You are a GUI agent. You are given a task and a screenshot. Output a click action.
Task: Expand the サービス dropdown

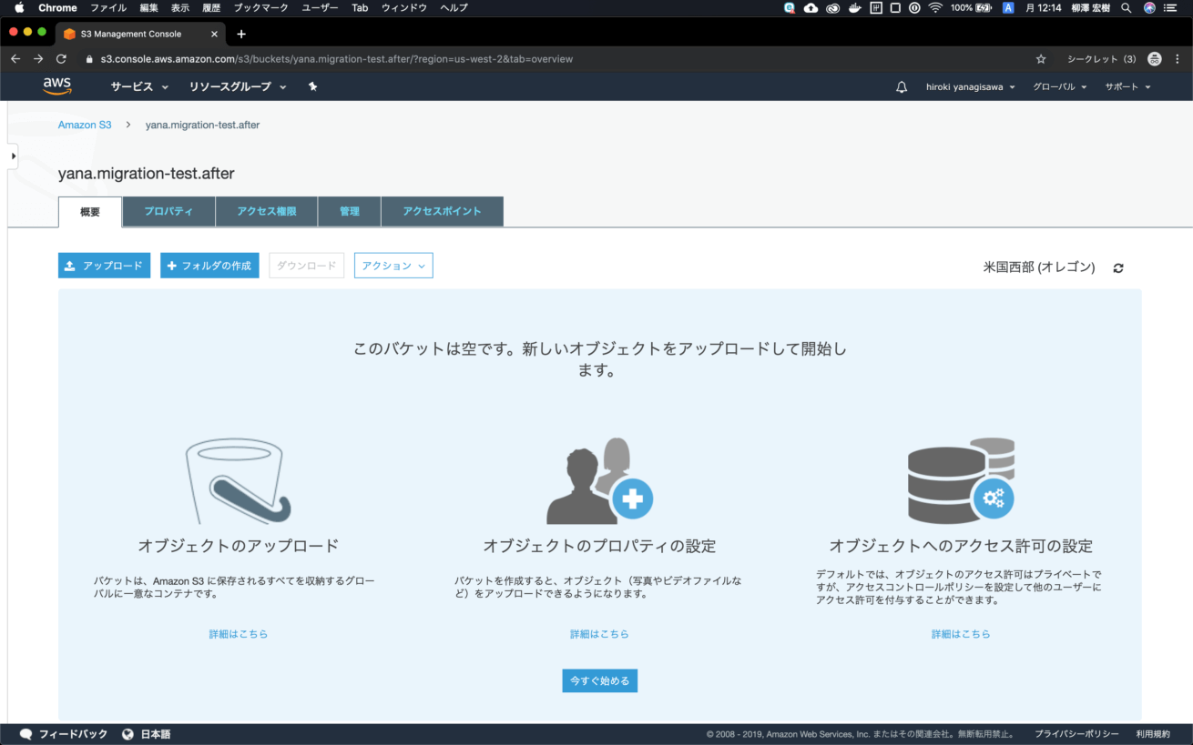(x=139, y=86)
